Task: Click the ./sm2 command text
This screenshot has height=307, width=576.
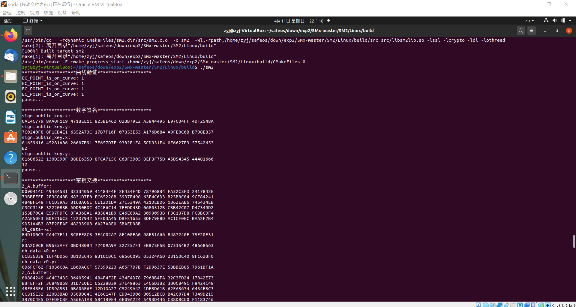Action: coord(207,67)
